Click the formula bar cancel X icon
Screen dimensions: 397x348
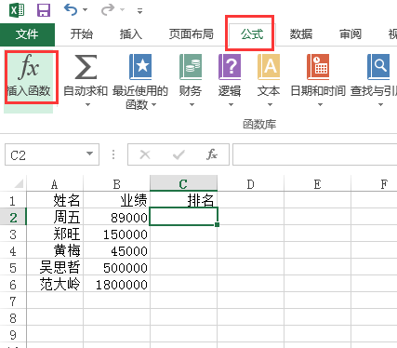point(145,154)
